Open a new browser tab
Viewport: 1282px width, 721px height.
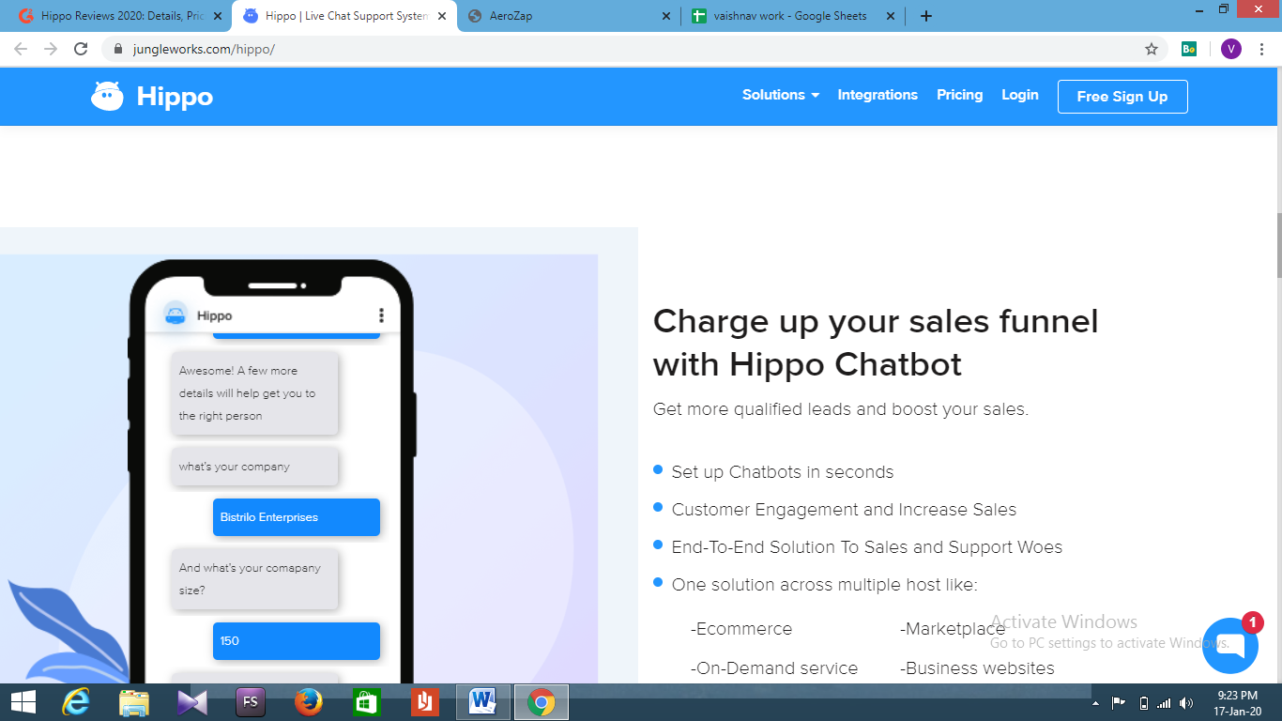926,16
